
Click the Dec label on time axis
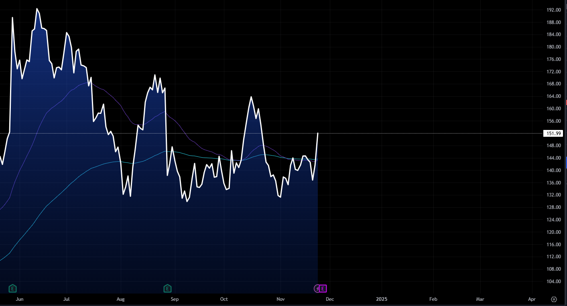(329, 299)
